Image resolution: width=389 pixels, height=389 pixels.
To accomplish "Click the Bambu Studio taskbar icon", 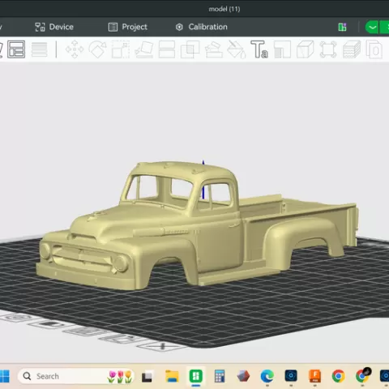I will [x=196, y=376].
